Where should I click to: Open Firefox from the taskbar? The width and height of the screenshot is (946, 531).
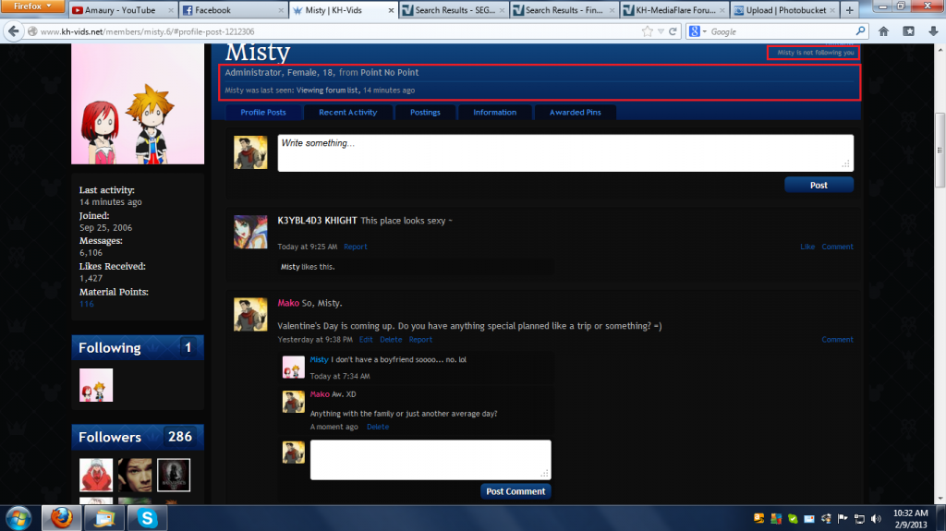pos(62,518)
